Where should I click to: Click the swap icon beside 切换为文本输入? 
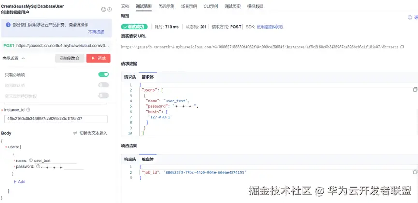(75, 133)
